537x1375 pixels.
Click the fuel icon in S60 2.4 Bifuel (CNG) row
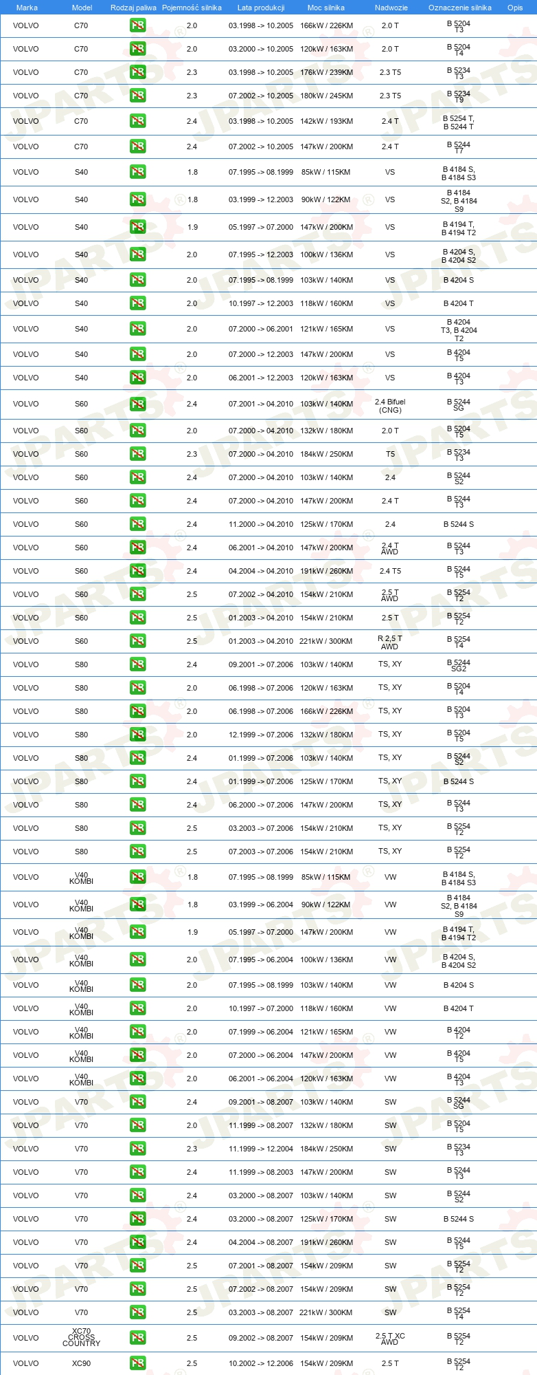click(137, 404)
